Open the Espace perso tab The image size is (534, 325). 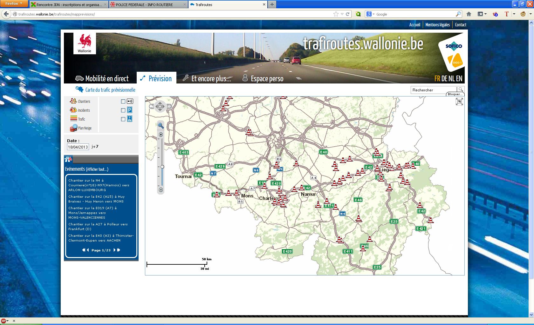(x=263, y=78)
